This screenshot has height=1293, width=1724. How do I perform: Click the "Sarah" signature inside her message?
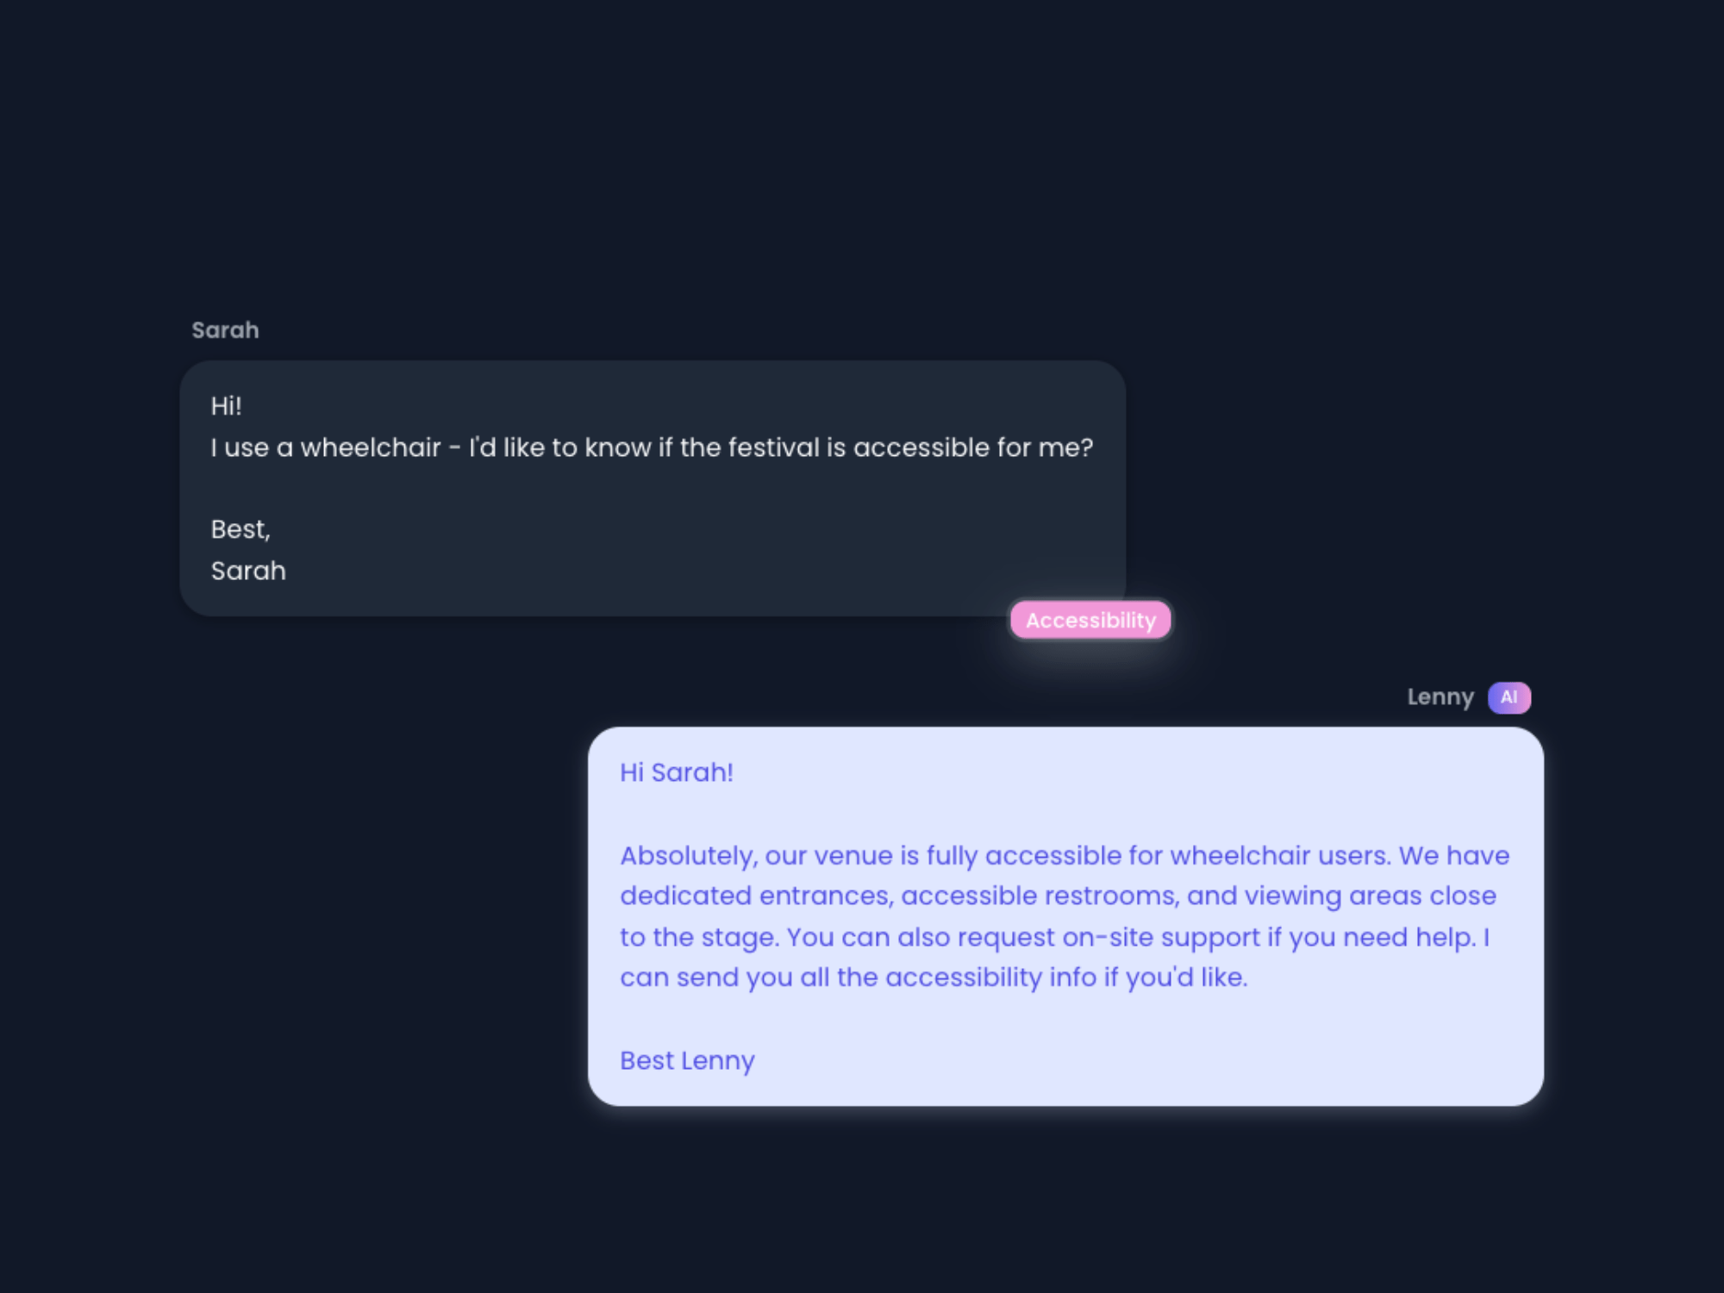coord(248,571)
